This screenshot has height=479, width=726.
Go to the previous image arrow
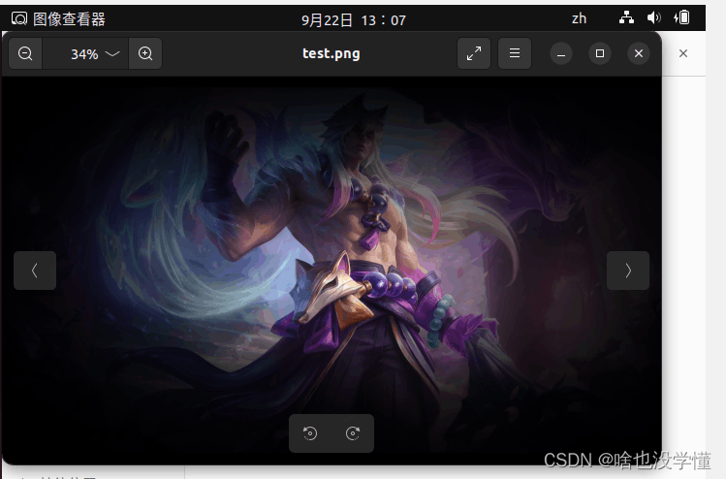35,271
